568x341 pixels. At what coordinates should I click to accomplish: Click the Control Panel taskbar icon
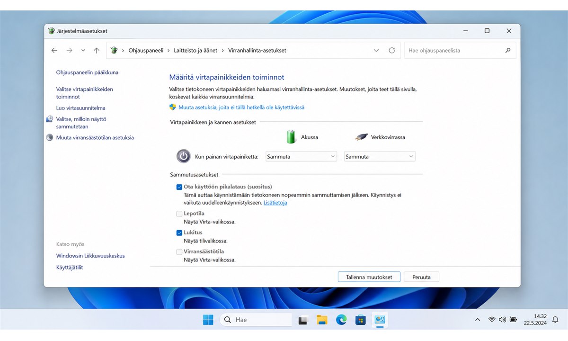[380, 320]
